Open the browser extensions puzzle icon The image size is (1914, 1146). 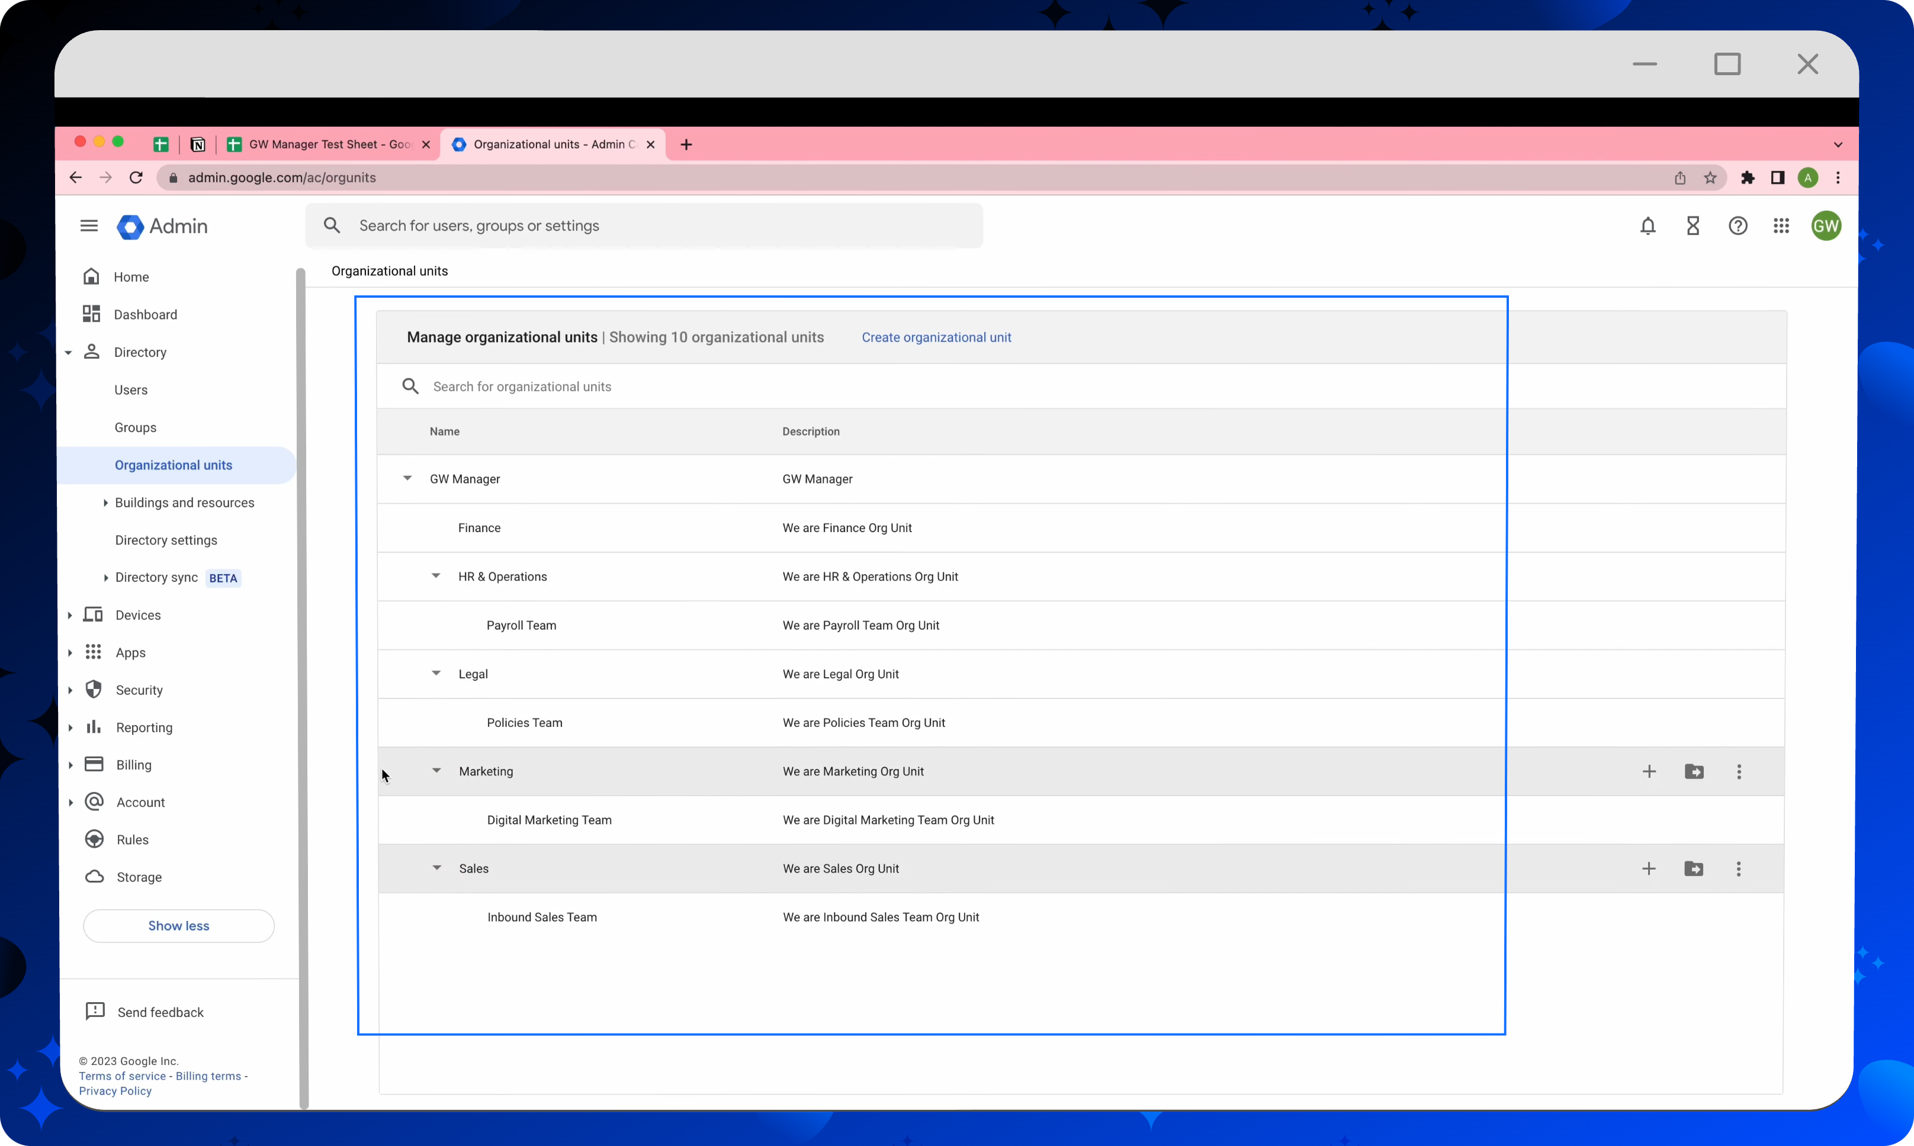pos(1747,178)
